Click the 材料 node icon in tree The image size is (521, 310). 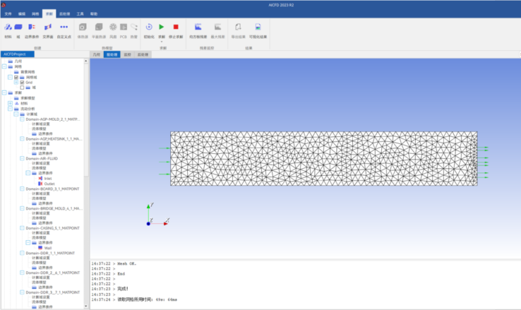click(x=16, y=103)
